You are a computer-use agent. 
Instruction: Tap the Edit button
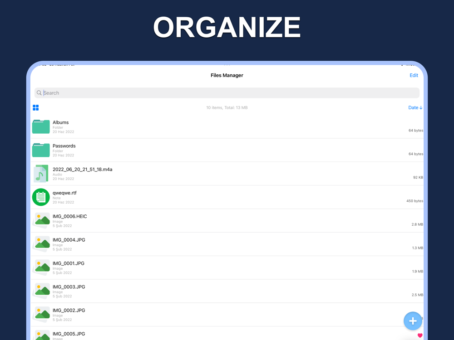pos(414,75)
